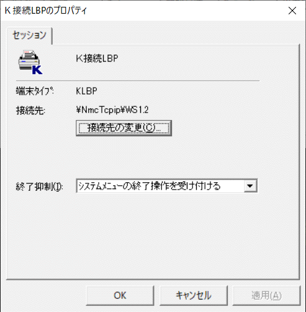
Task: Click the ¥NmcTcpip¥WS1.2 connection path
Action: (112, 110)
